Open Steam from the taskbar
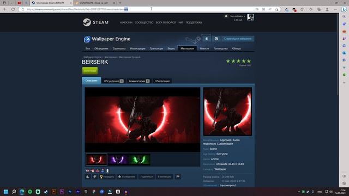This screenshot has width=349, height=196. click(x=46, y=192)
